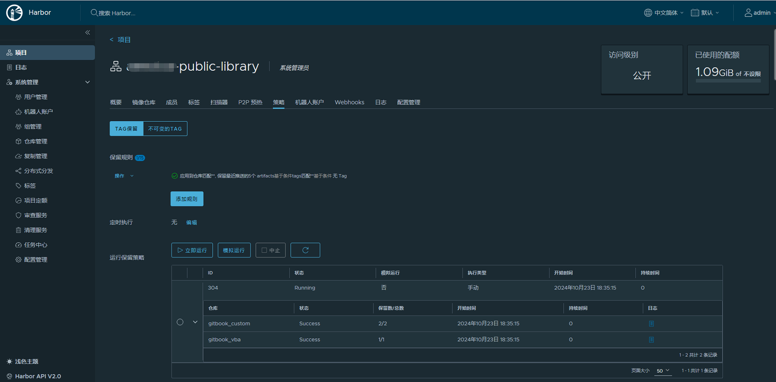
Task: Open log icon for gitbook_custom row
Action: [651, 323]
